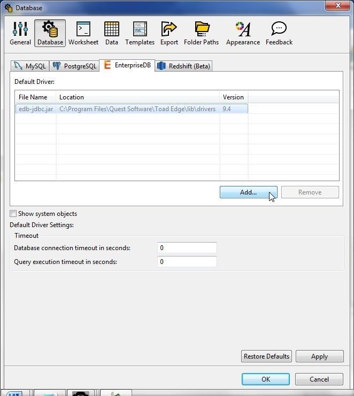Confirm with the OK button
Viewport: 354px width, 396px height.
[266, 379]
